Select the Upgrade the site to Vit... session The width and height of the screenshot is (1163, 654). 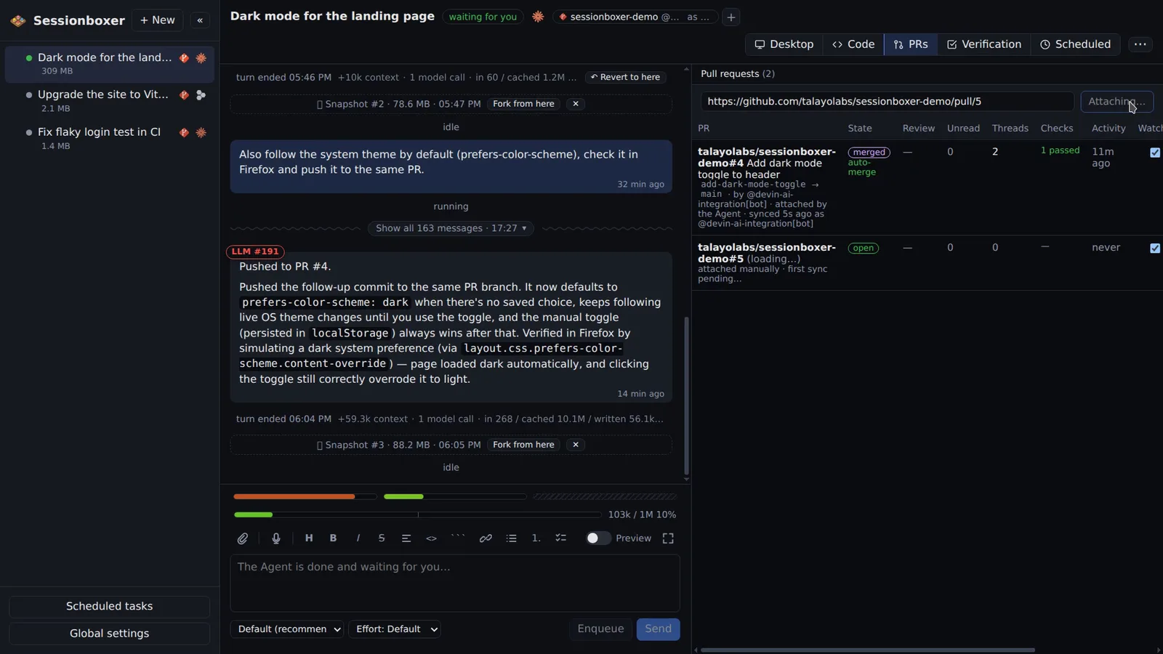tap(110, 101)
